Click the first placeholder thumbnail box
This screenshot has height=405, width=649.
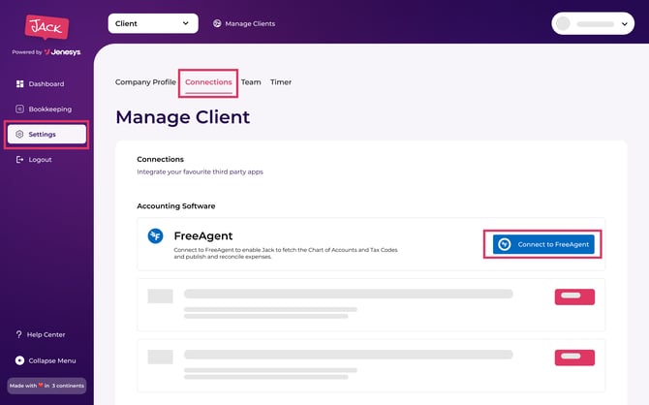(160, 296)
